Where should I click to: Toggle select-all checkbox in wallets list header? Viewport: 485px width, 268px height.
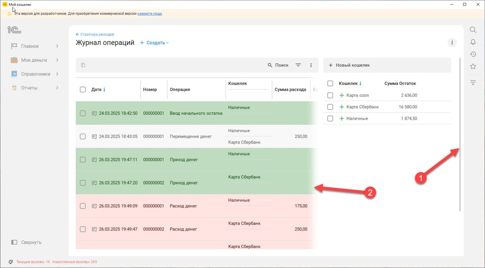[x=330, y=84]
